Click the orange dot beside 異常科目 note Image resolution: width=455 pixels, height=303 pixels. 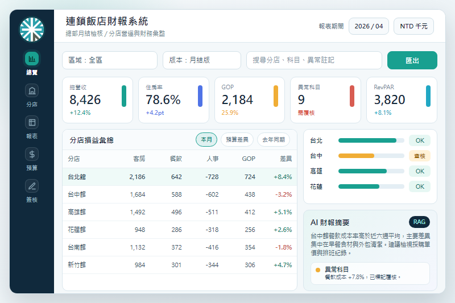click(x=318, y=270)
